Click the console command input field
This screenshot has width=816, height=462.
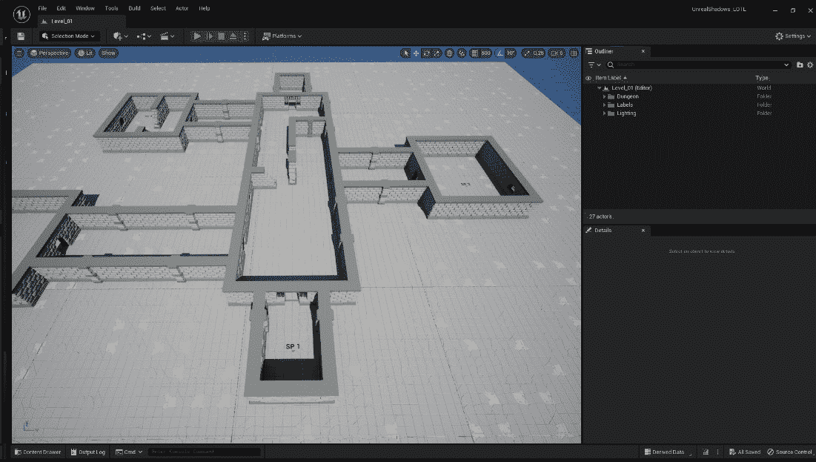click(204, 452)
